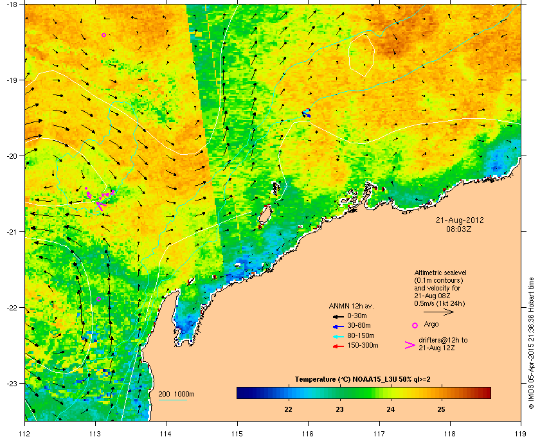Click the Temperature NOAA15_L3U colorbar title

pyautogui.click(x=363, y=380)
